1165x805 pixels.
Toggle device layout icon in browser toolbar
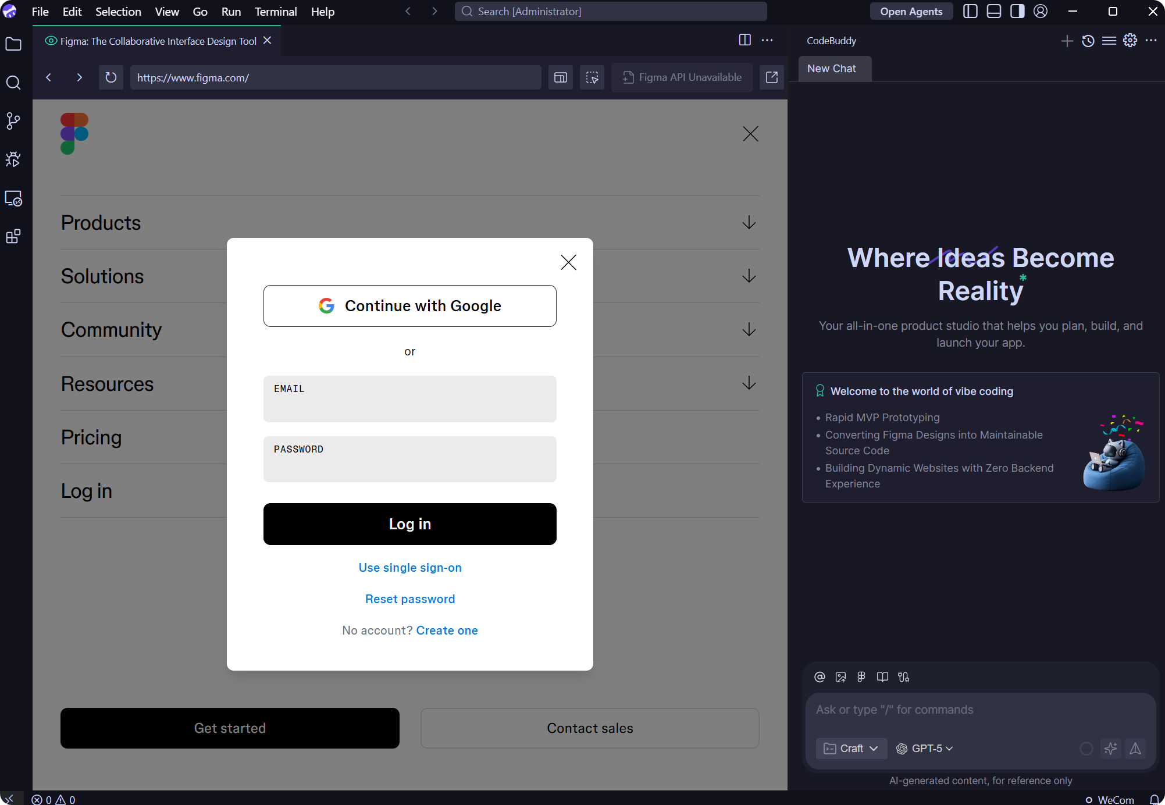point(561,77)
